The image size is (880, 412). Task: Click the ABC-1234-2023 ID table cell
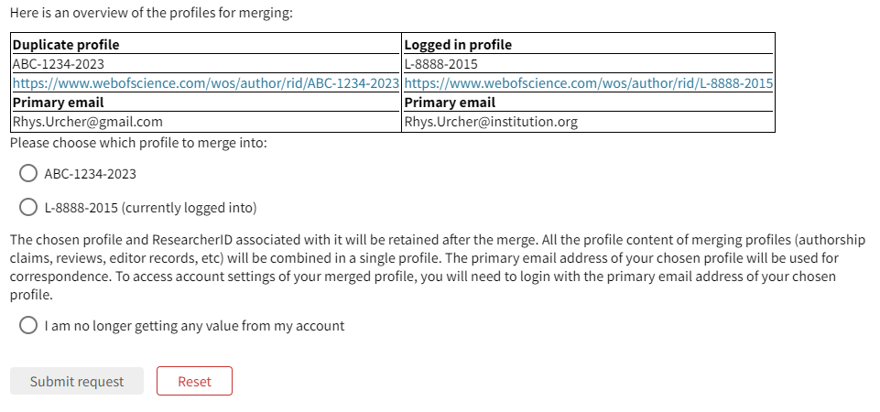point(59,64)
